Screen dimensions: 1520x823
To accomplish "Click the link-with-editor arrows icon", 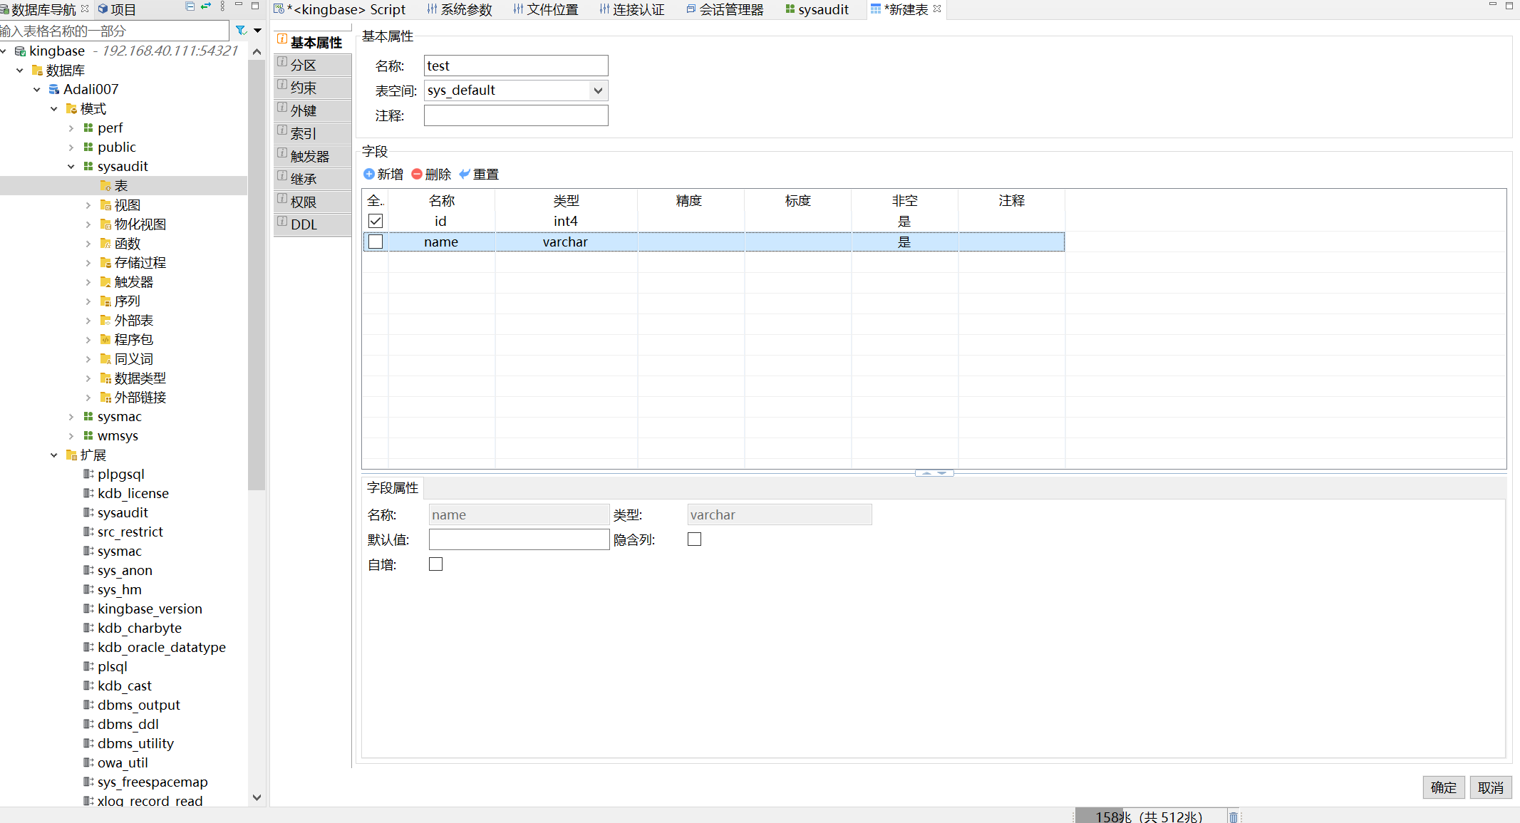I will click(205, 6).
